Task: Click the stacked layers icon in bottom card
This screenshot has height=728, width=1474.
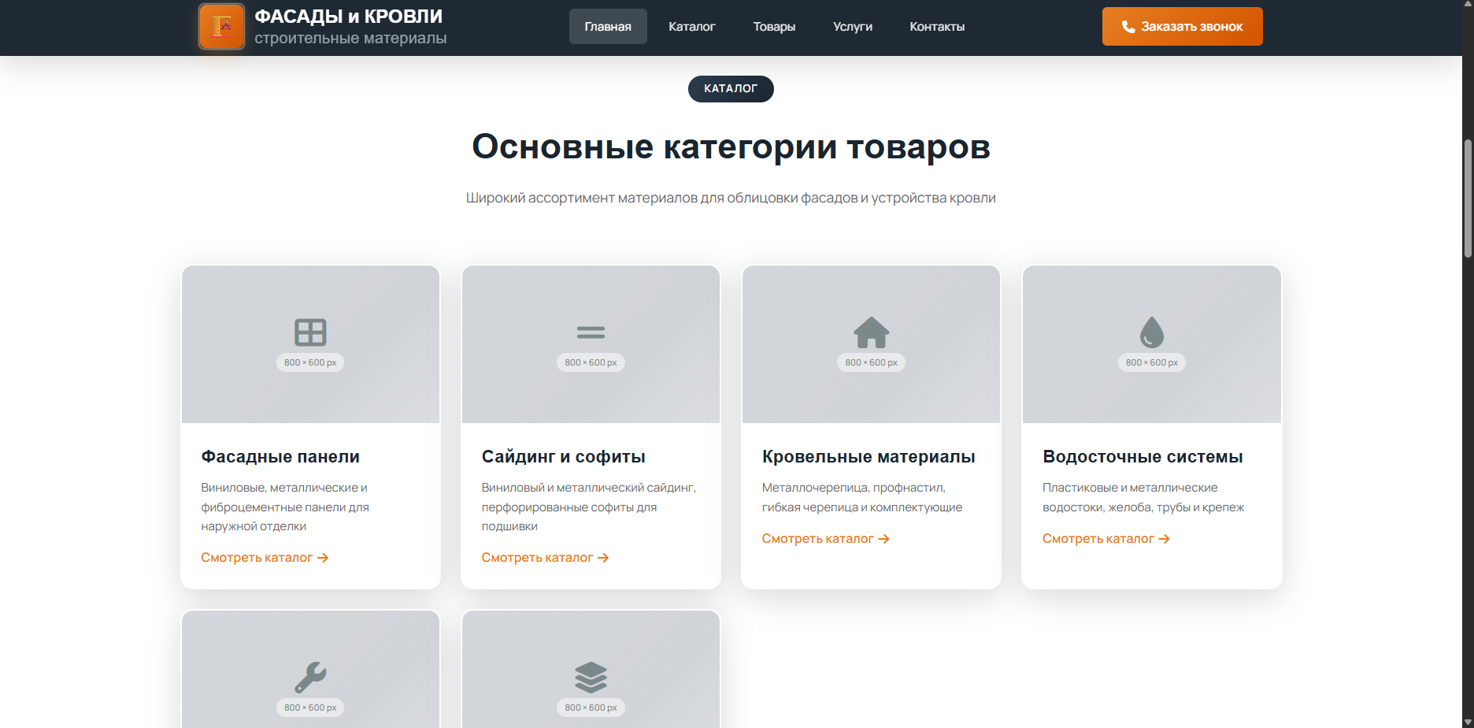Action: pyautogui.click(x=591, y=677)
